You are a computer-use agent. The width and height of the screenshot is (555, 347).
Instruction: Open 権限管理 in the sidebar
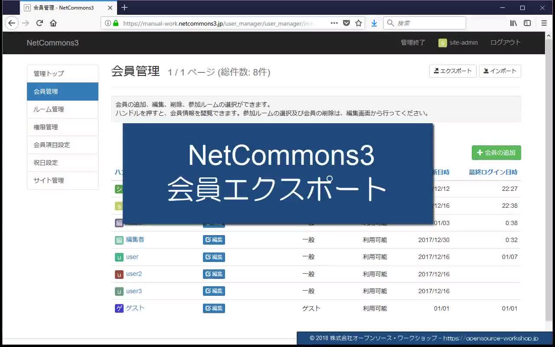pyautogui.click(x=62, y=127)
